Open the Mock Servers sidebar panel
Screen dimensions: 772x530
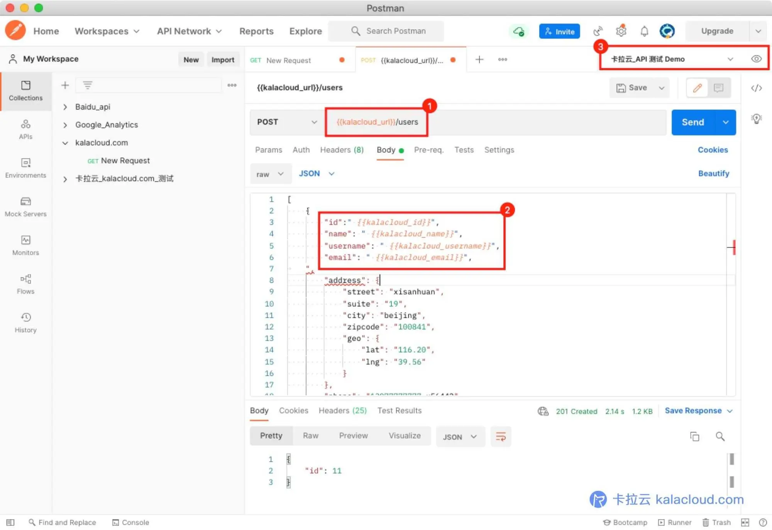tap(25, 207)
